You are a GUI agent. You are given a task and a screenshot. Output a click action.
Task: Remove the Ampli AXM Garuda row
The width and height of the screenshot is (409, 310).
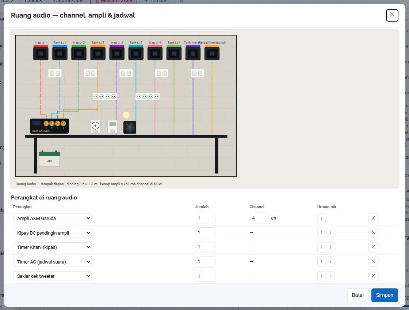coord(373,218)
